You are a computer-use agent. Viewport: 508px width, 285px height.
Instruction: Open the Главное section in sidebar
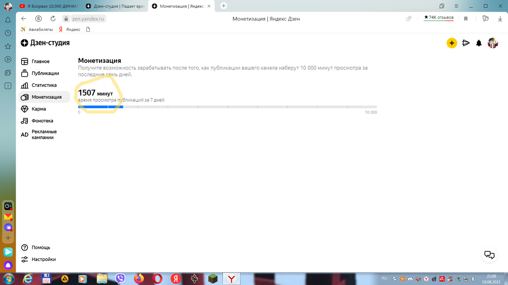pos(41,61)
